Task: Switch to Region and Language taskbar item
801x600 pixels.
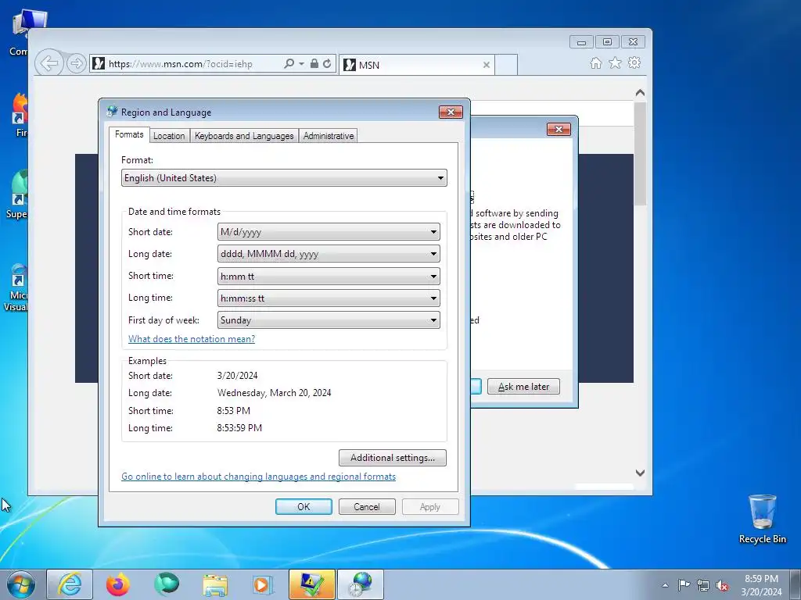Action: click(x=361, y=584)
